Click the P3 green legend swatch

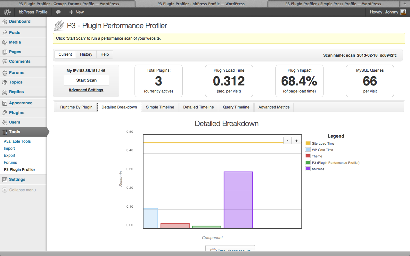308,163
